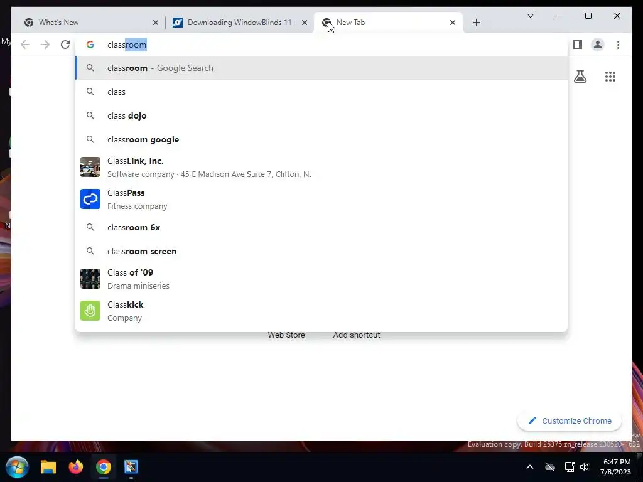Open the Web Store shortcut
Image resolution: width=643 pixels, height=482 pixels.
[286, 335]
